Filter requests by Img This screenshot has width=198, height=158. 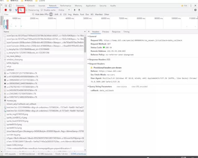[70, 15]
